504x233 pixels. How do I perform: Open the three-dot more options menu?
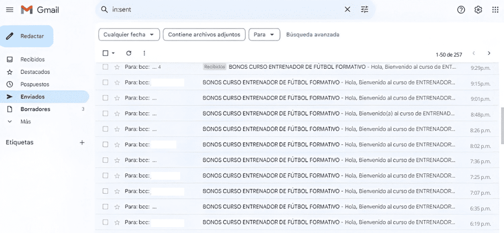144,53
